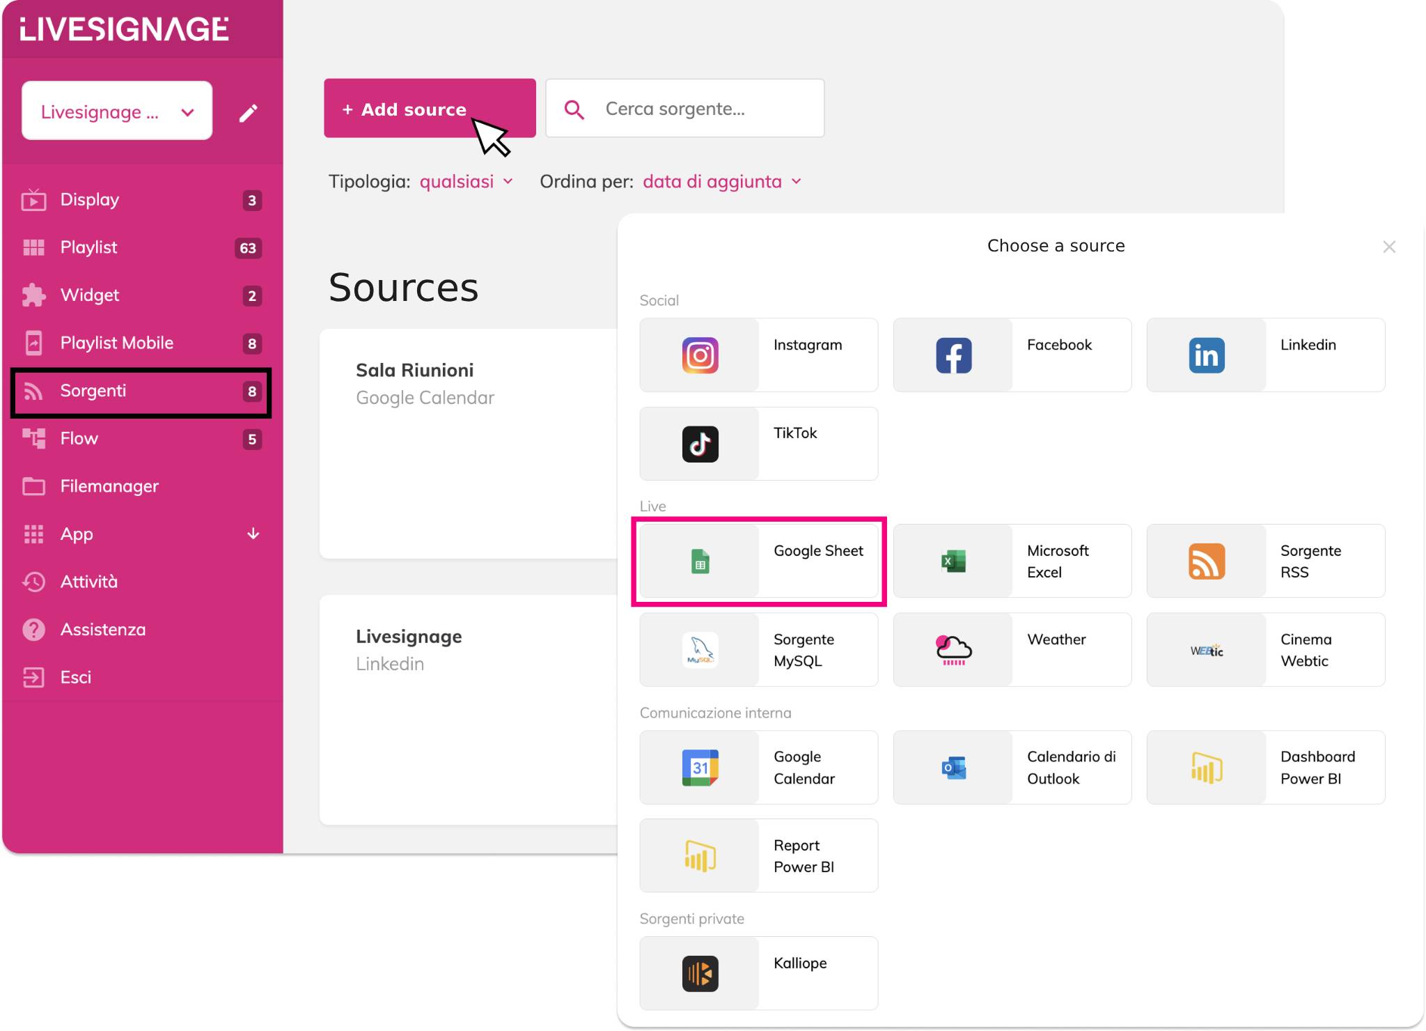This screenshot has height=1031, width=1426.
Task: Open the Ordina per sorting dropdown
Action: coord(722,182)
